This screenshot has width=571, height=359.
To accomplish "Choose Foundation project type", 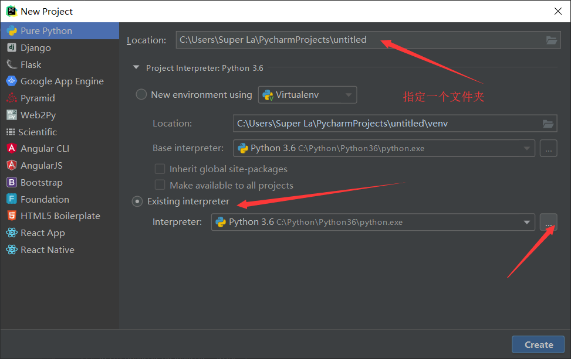I will tap(60, 199).
